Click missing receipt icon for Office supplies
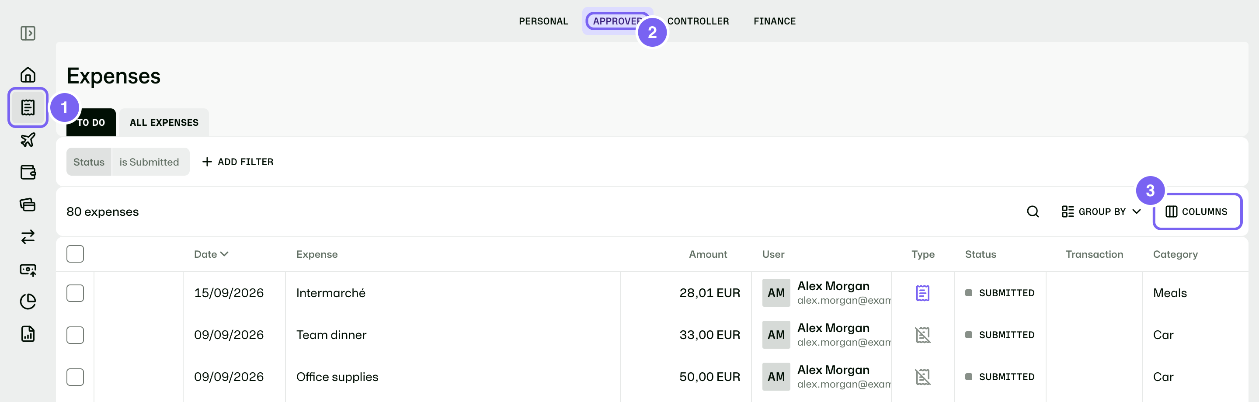1259x402 pixels. click(x=923, y=377)
